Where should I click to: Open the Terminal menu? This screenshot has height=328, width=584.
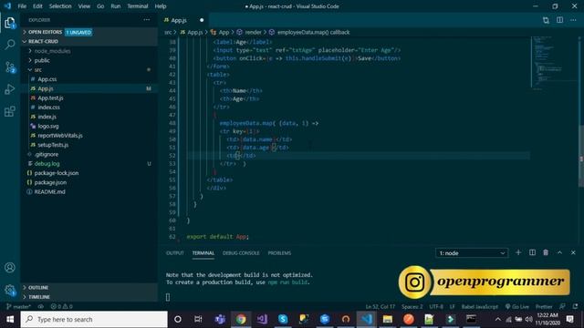click(138, 6)
